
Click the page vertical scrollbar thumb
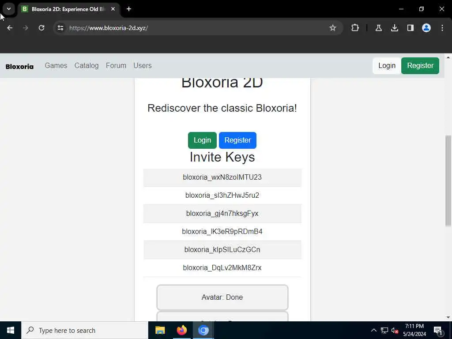click(448, 181)
